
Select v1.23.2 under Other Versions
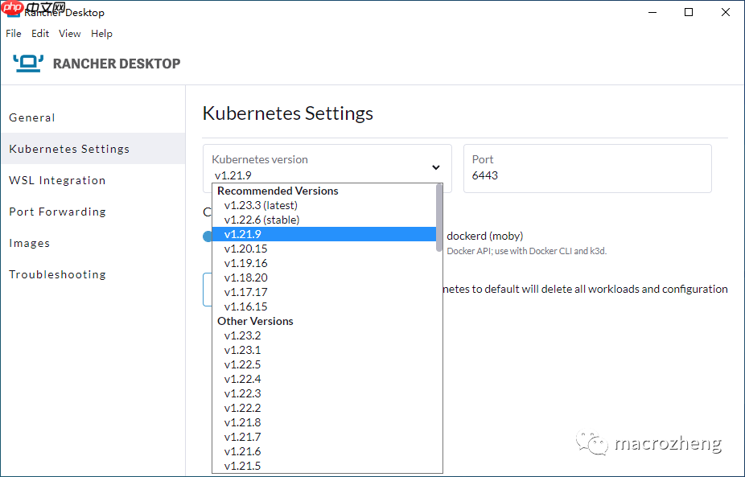click(242, 335)
